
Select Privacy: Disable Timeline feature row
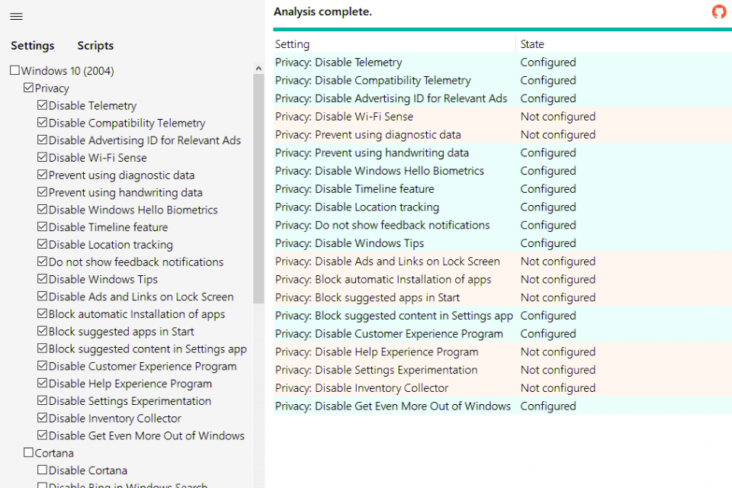tap(502, 188)
